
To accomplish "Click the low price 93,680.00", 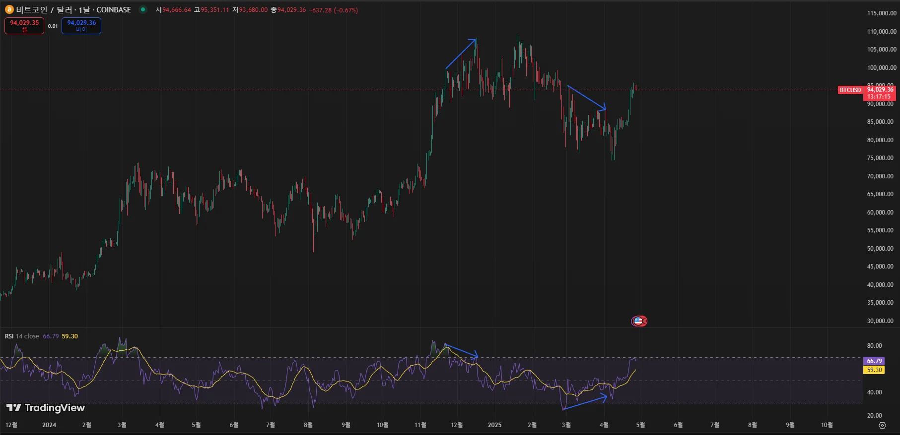I will pos(253,10).
